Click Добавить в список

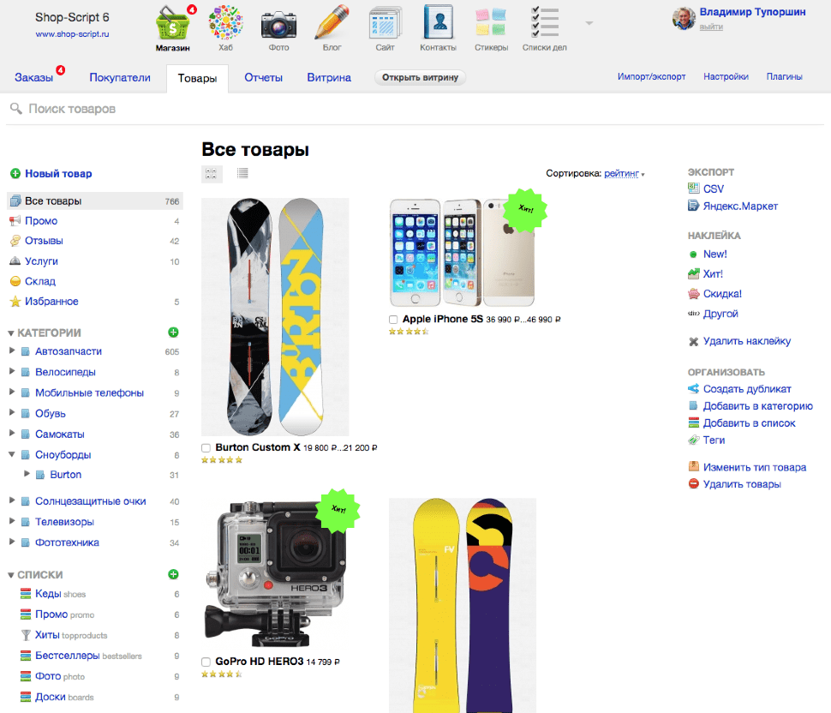pos(749,423)
